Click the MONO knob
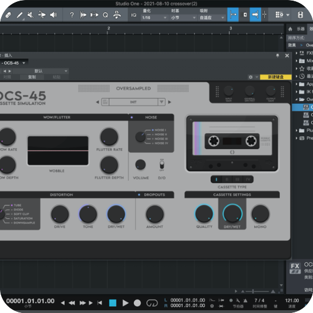The width and height of the screenshot is (313, 313). [x=260, y=214]
